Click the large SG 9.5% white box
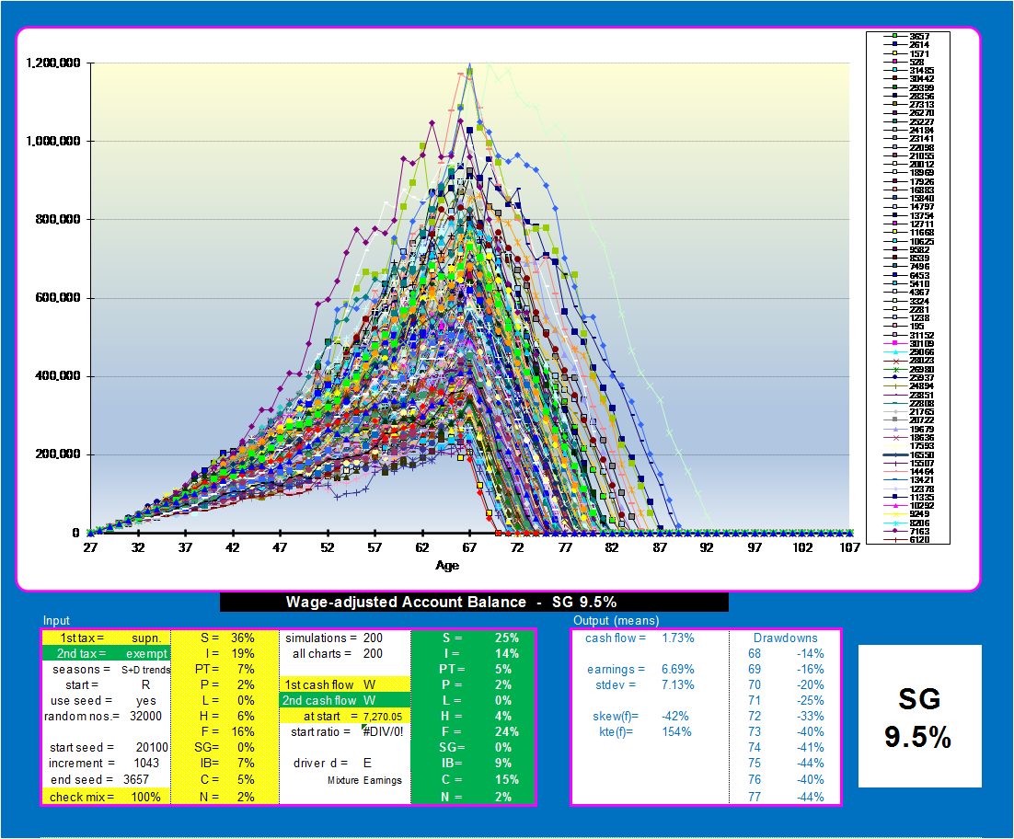 pyautogui.click(x=919, y=717)
